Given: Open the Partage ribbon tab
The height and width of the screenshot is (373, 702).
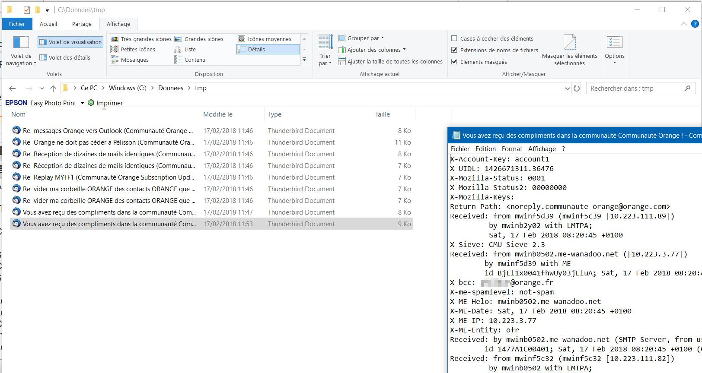Looking at the screenshot, I should click(x=82, y=24).
